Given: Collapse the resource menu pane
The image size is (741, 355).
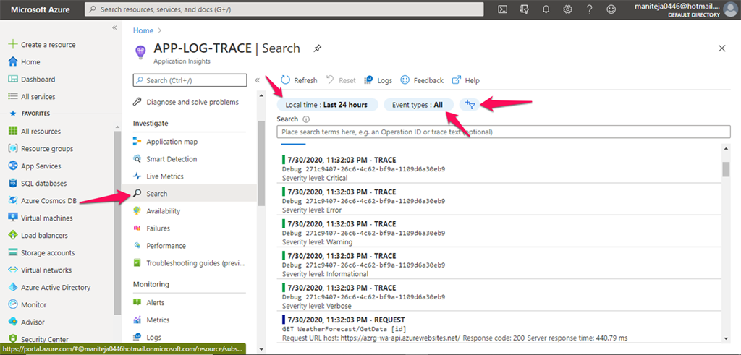Looking at the screenshot, I should [x=257, y=80].
